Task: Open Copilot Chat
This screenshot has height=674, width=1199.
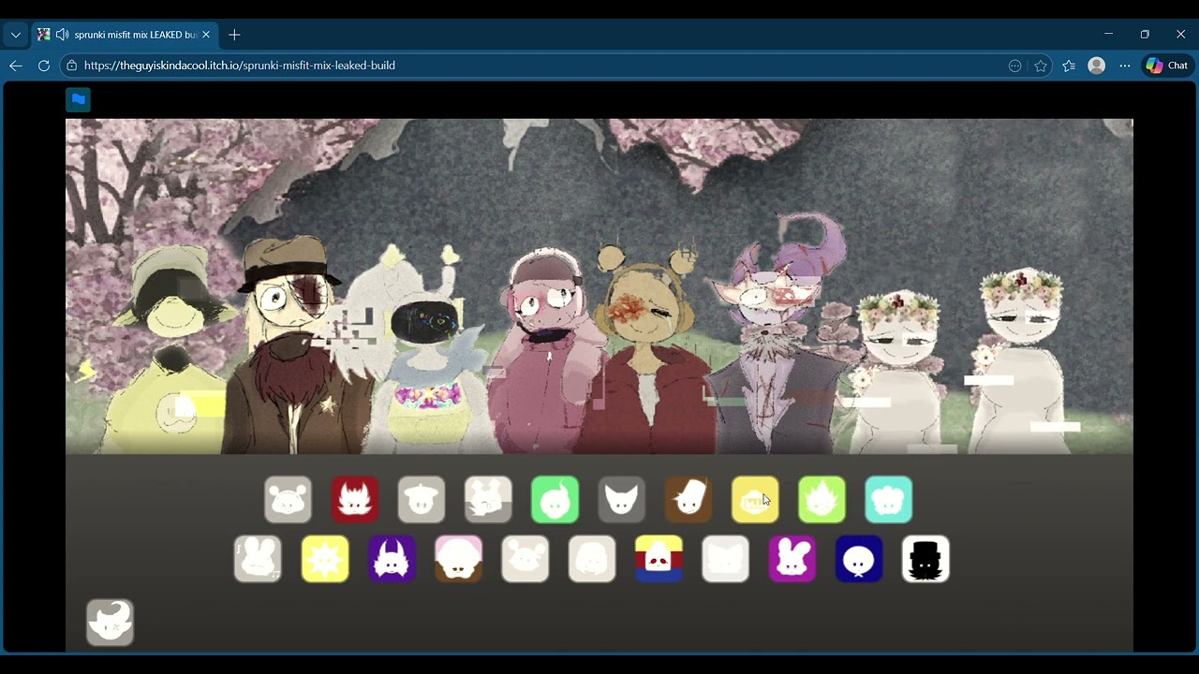Action: 1167,66
